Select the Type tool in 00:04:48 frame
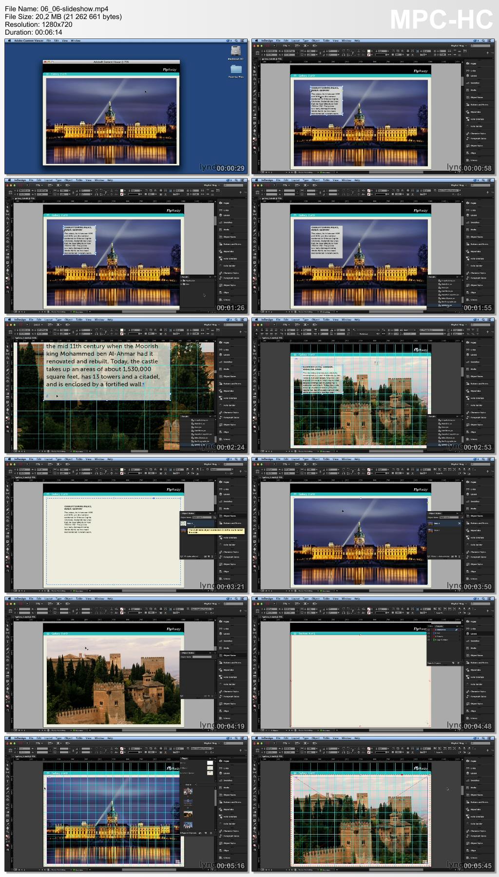Screen dimensions: 499x877 [x=254, y=641]
